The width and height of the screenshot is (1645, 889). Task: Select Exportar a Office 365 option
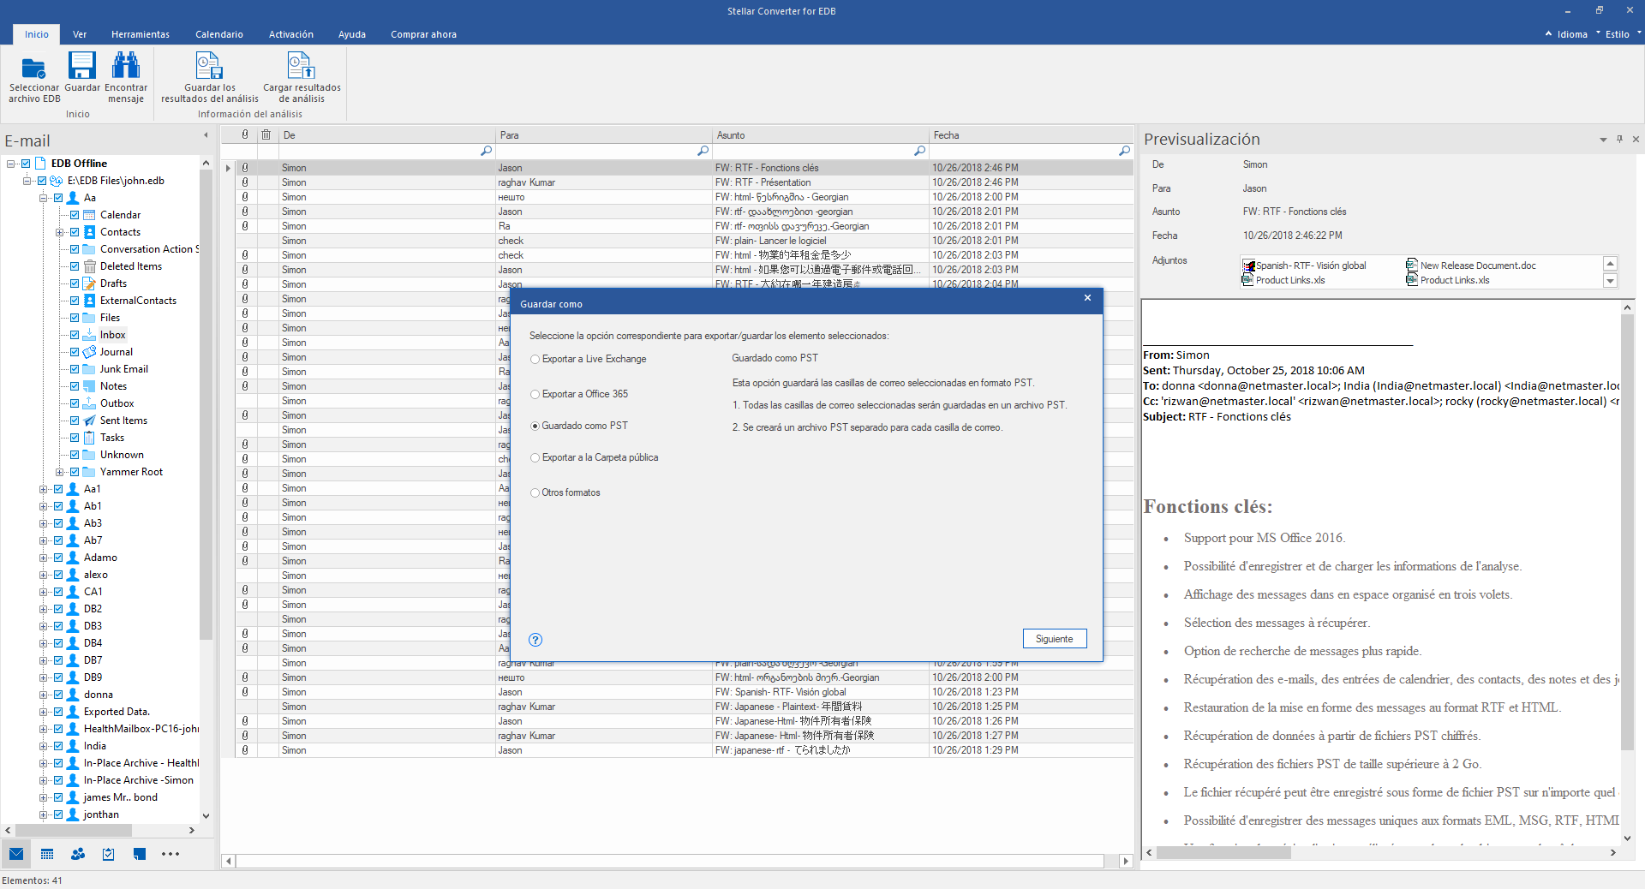[579, 394]
